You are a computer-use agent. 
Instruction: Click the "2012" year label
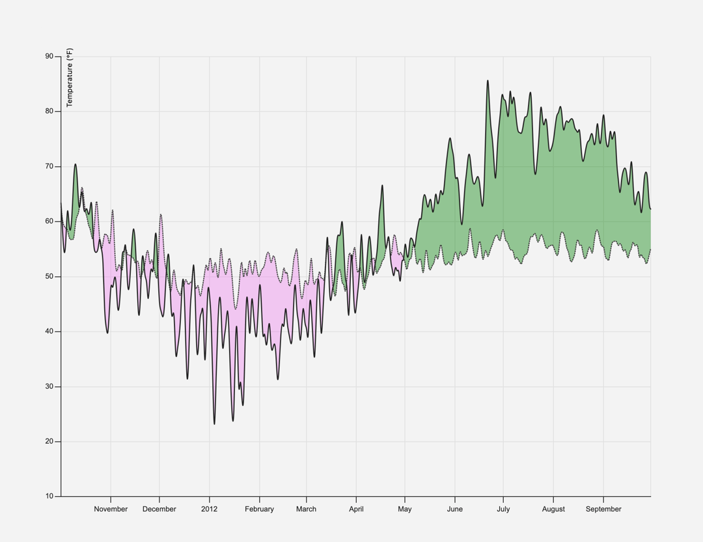click(x=209, y=509)
